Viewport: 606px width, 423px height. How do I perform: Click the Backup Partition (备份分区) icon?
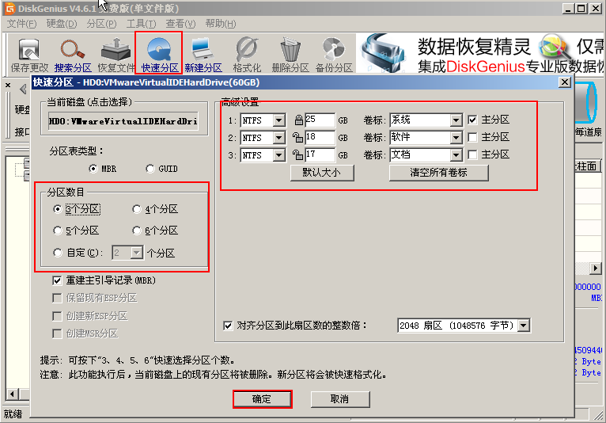point(334,55)
